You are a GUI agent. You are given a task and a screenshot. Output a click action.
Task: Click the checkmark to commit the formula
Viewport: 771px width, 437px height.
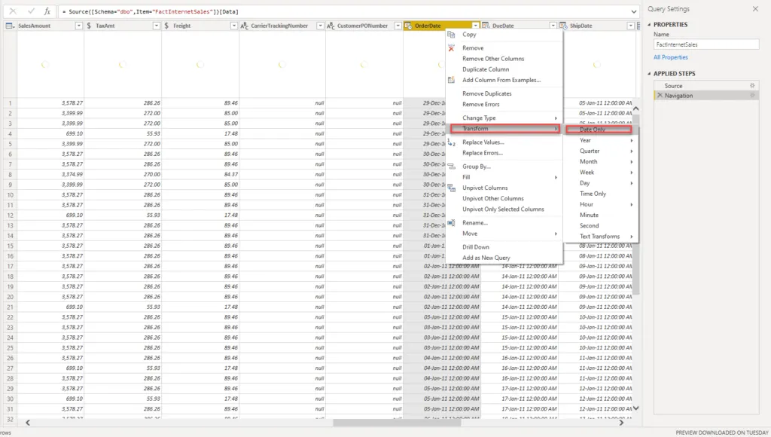pyautogui.click(x=30, y=11)
